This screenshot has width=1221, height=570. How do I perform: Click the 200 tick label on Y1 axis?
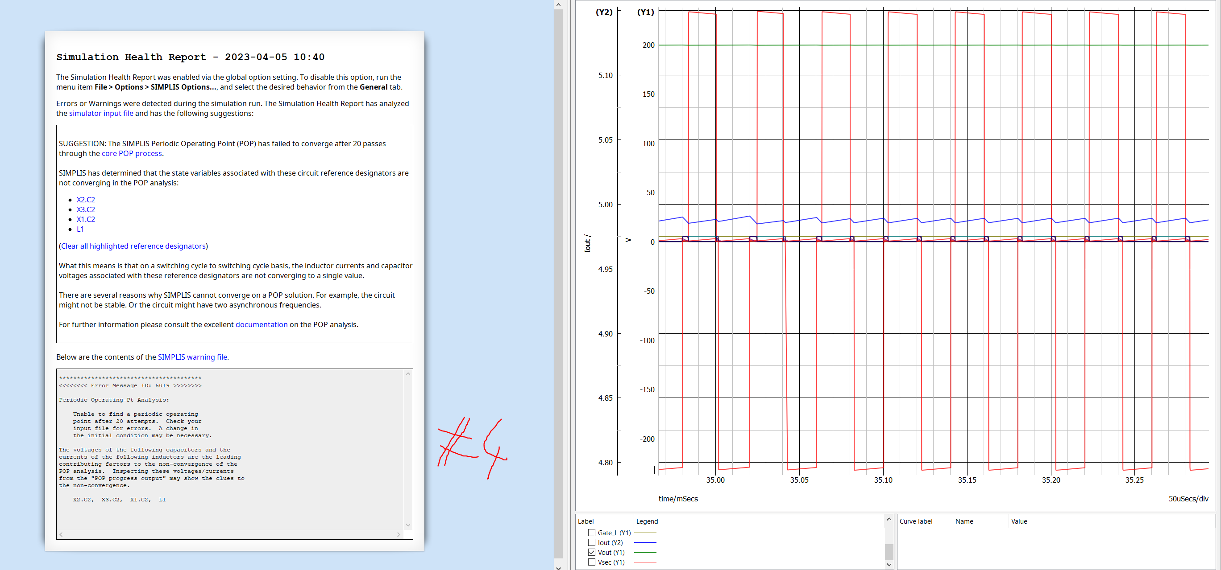[x=648, y=45]
